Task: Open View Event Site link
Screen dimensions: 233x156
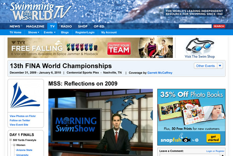Action: point(19,125)
